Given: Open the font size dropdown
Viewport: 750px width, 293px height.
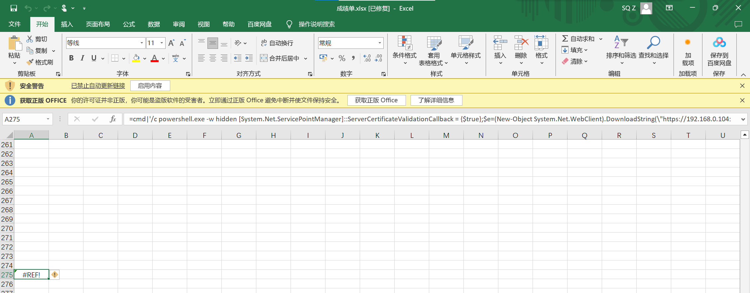Looking at the screenshot, I should tap(162, 43).
